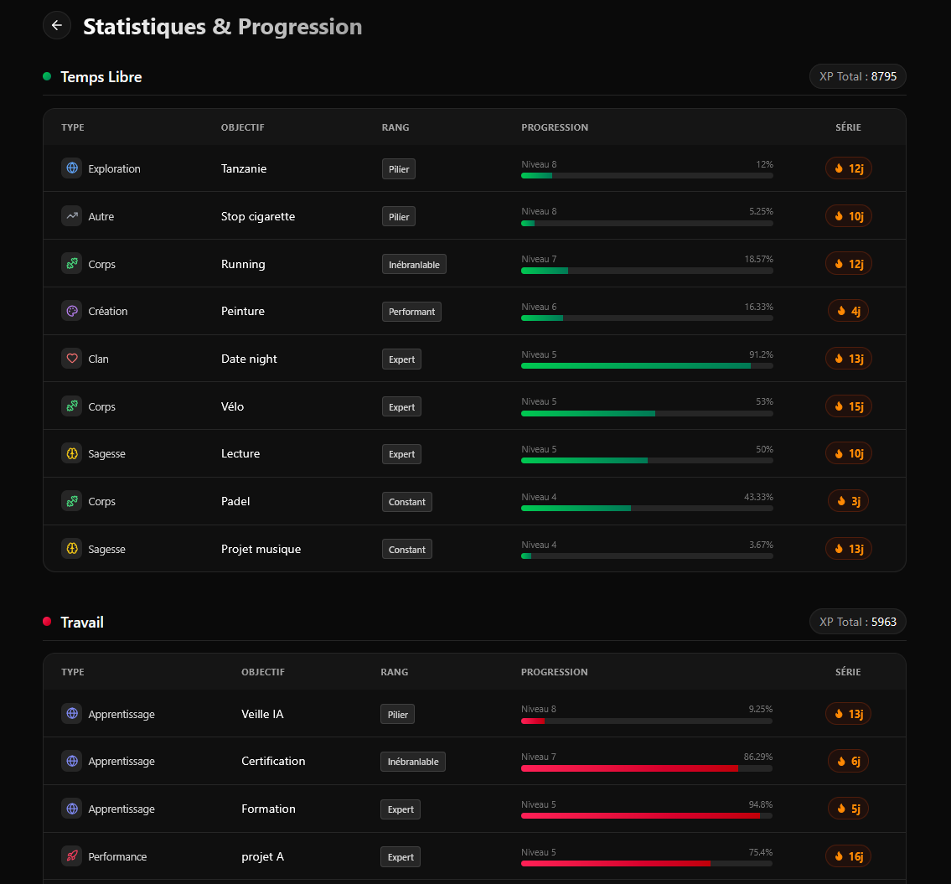Click the flame streak badge for Tanzanie
The image size is (951, 884).
point(849,168)
